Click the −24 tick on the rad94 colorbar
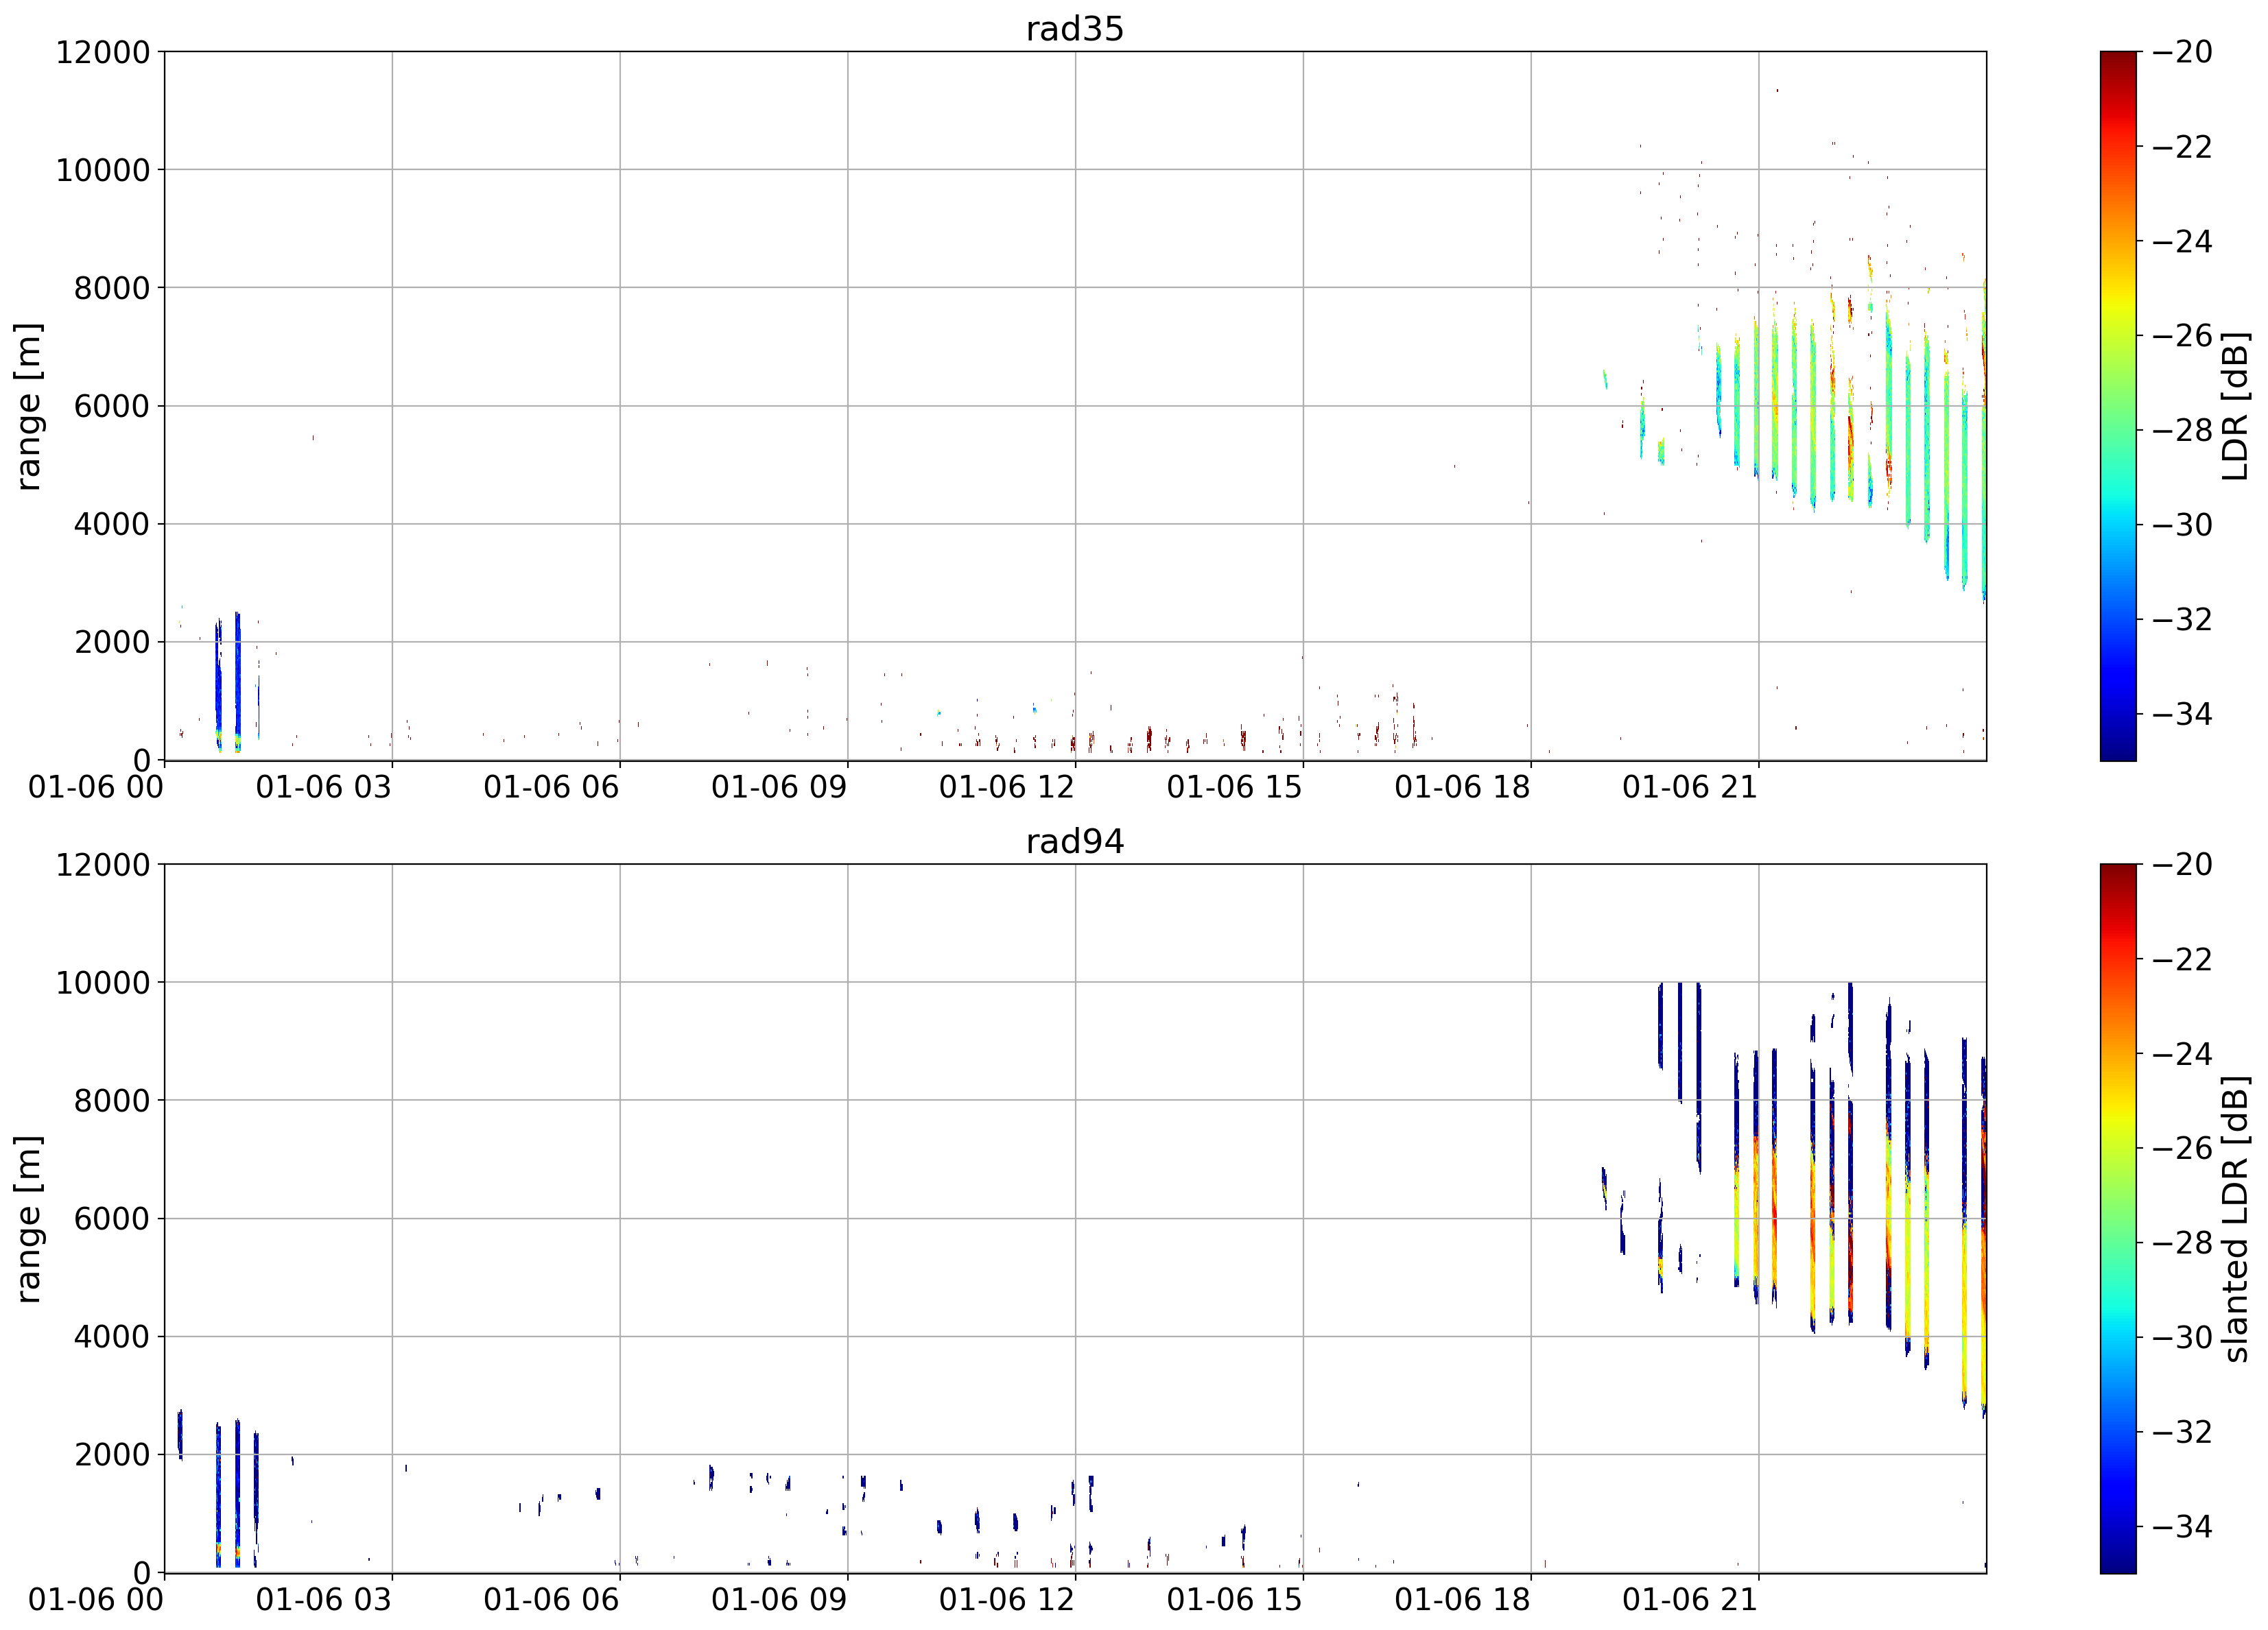 2182,1053
